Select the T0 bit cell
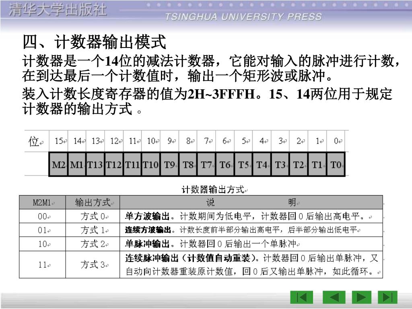 click(336, 165)
